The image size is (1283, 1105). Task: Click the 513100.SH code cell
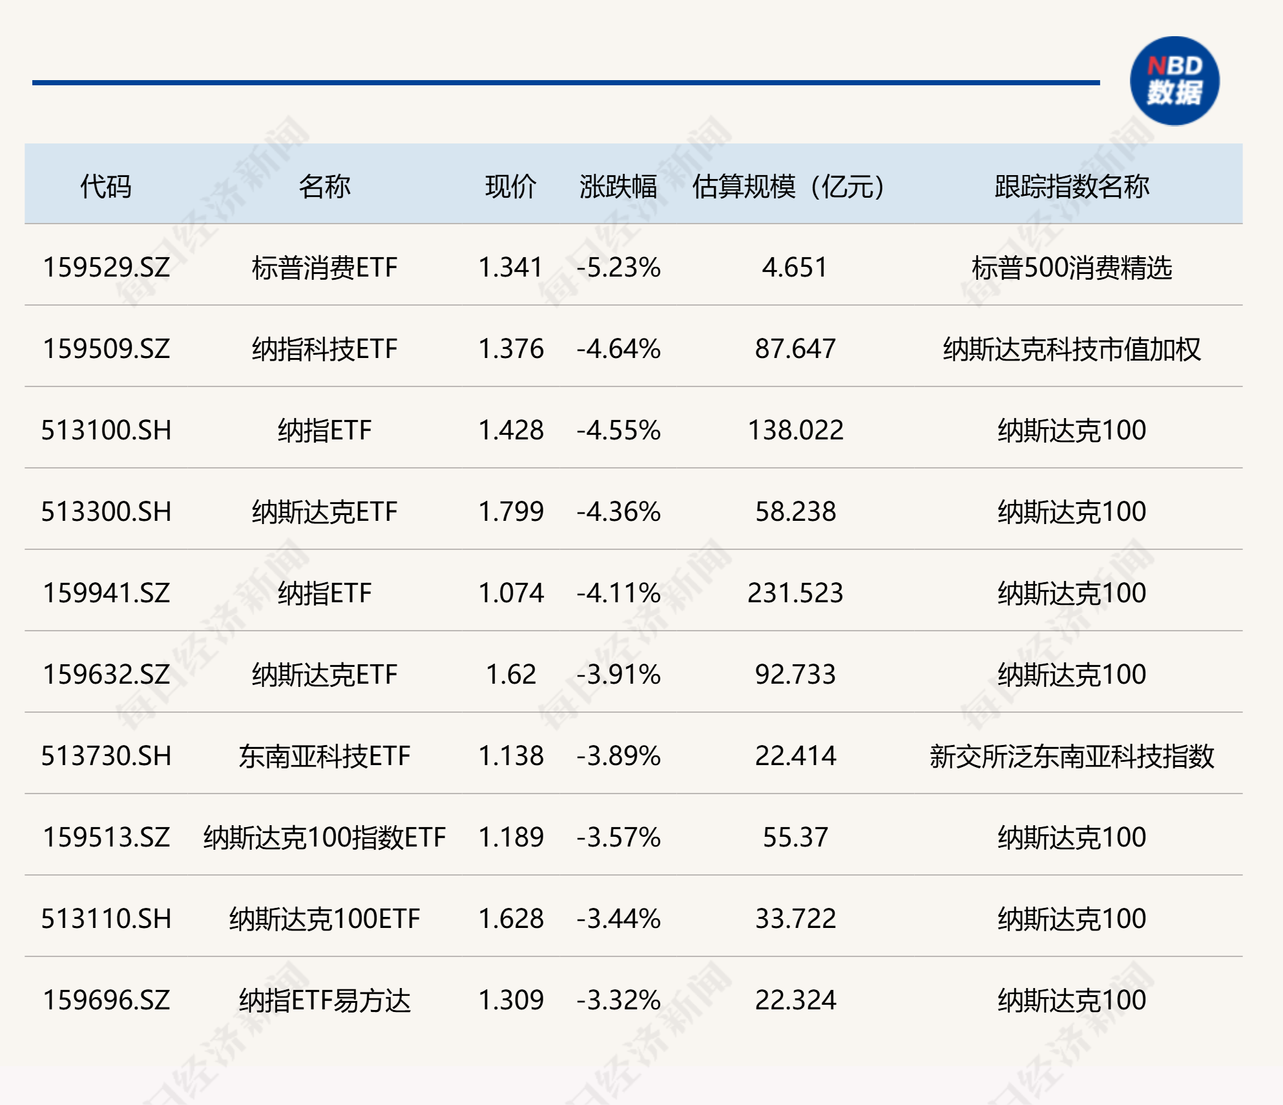click(107, 430)
